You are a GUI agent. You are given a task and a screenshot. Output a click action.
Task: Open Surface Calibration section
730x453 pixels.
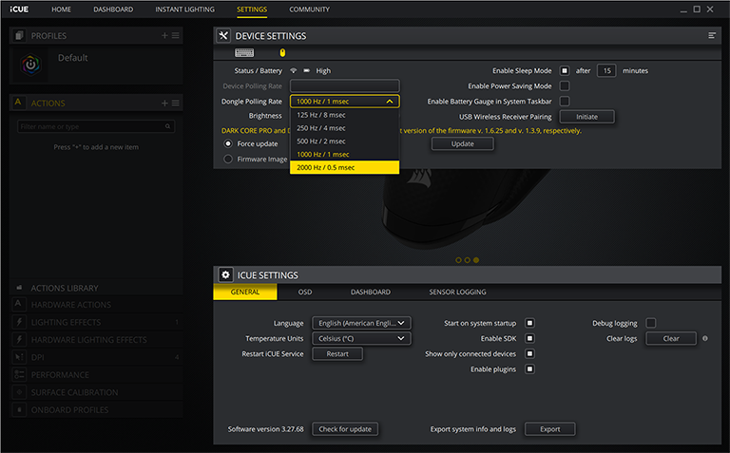click(96, 392)
